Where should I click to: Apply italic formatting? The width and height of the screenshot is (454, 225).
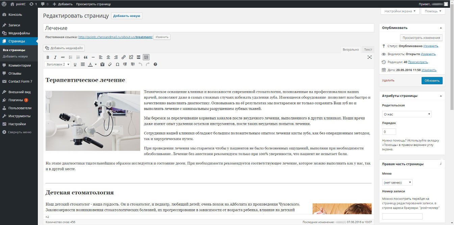click(55, 57)
